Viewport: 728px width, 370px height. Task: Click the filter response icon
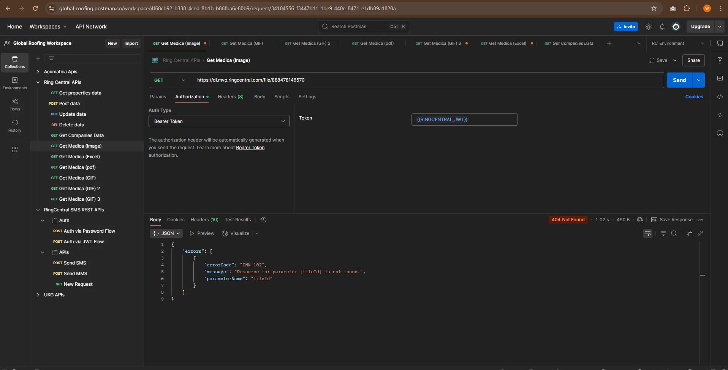663,233
